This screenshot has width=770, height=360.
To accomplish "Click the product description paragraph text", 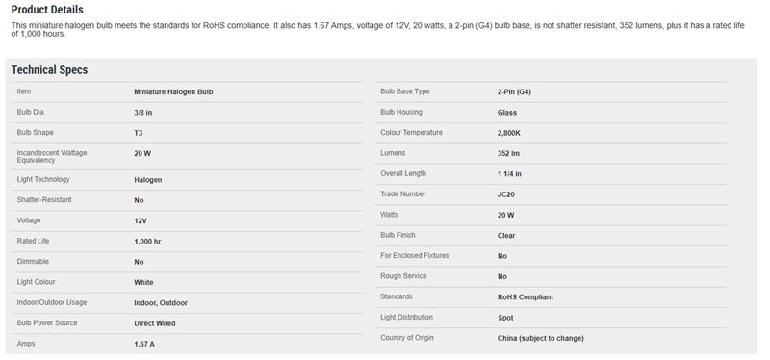I will pyautogui.click(x=377, y=30).
